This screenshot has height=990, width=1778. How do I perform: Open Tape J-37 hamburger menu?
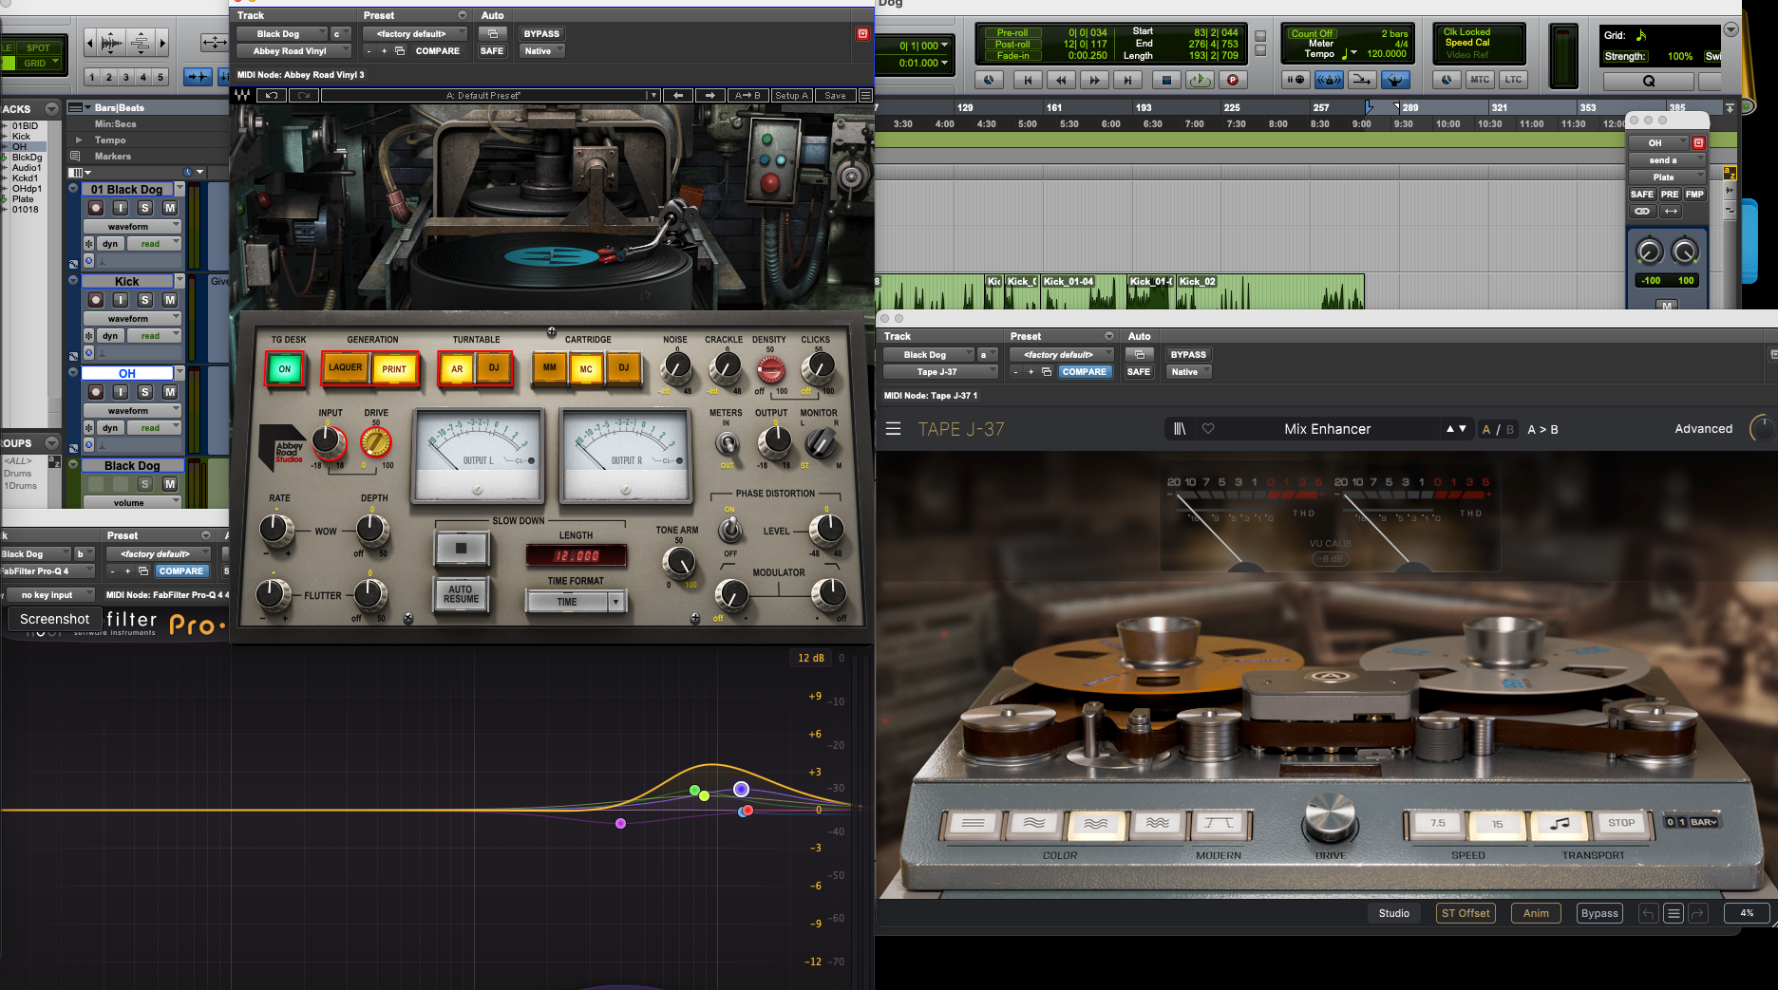[893, 429]
